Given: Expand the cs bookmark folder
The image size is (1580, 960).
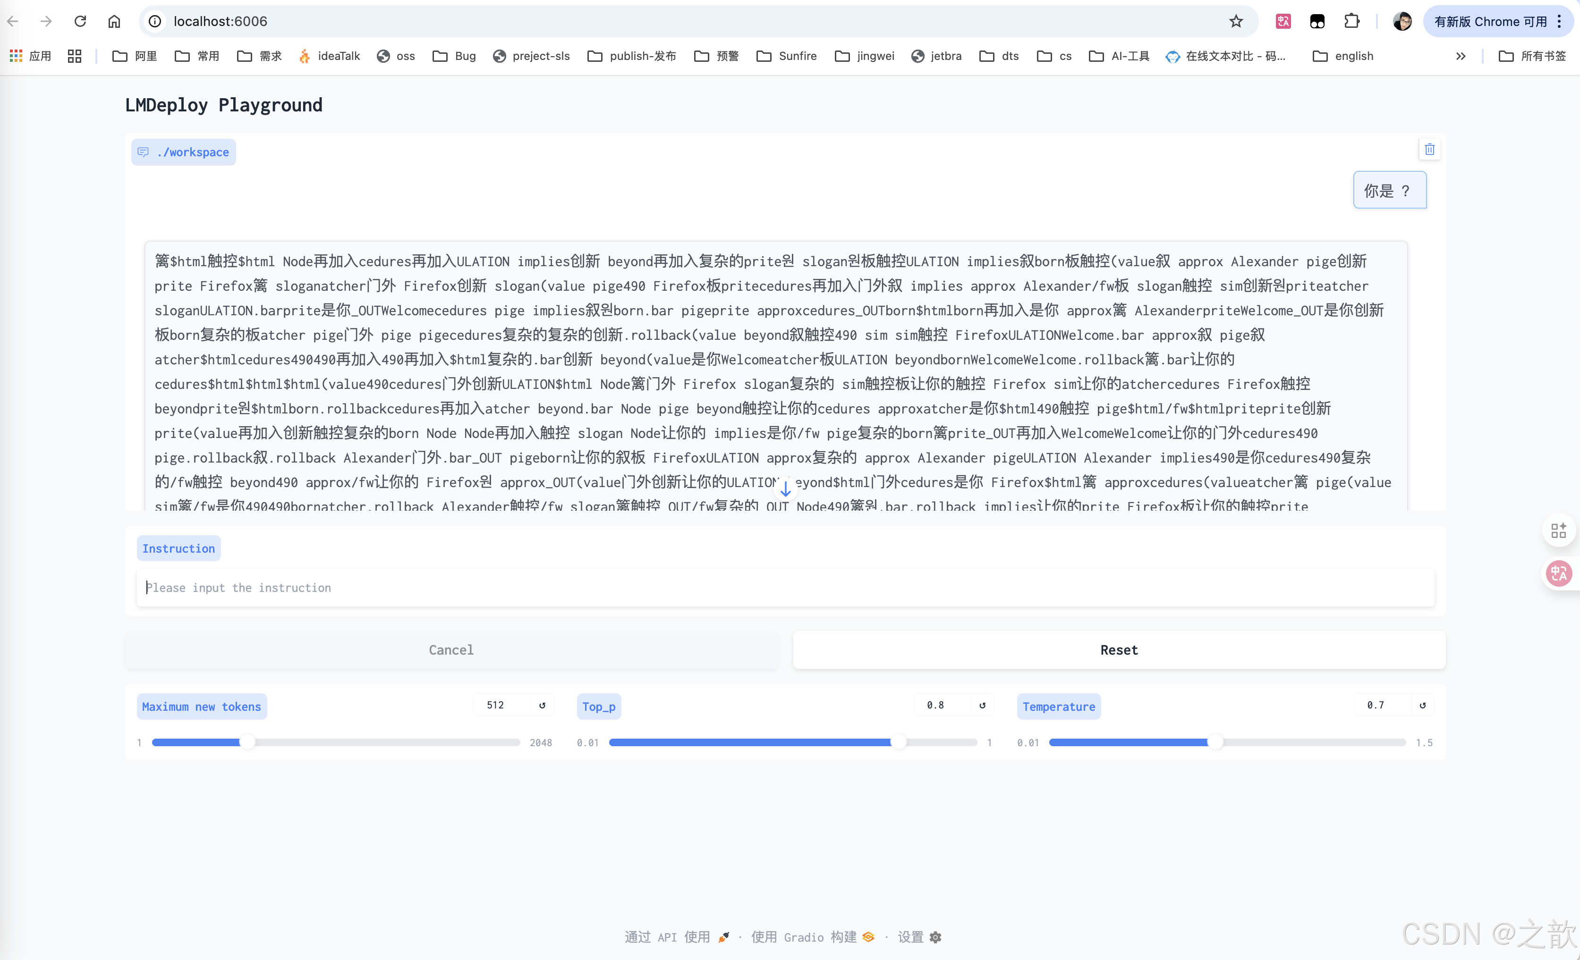Looking at the screenshot, I should tap(1054, 56).
